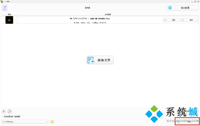Click the green music-note icon at bottom left
The image size is (200, 126).
click(x=4, y=111)
